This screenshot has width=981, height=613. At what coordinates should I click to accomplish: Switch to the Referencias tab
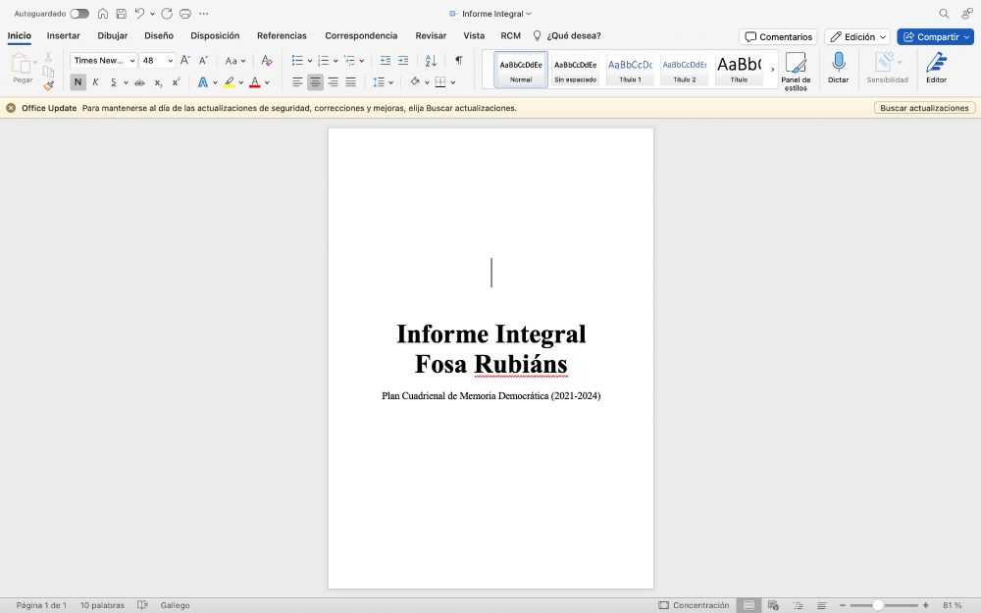point(282,35)
